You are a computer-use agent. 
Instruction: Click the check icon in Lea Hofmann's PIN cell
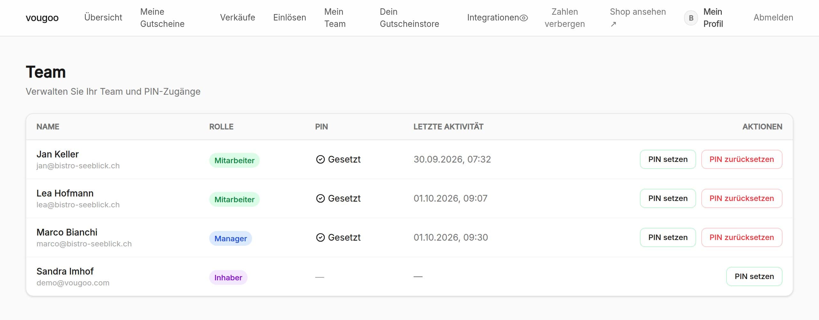320,198
